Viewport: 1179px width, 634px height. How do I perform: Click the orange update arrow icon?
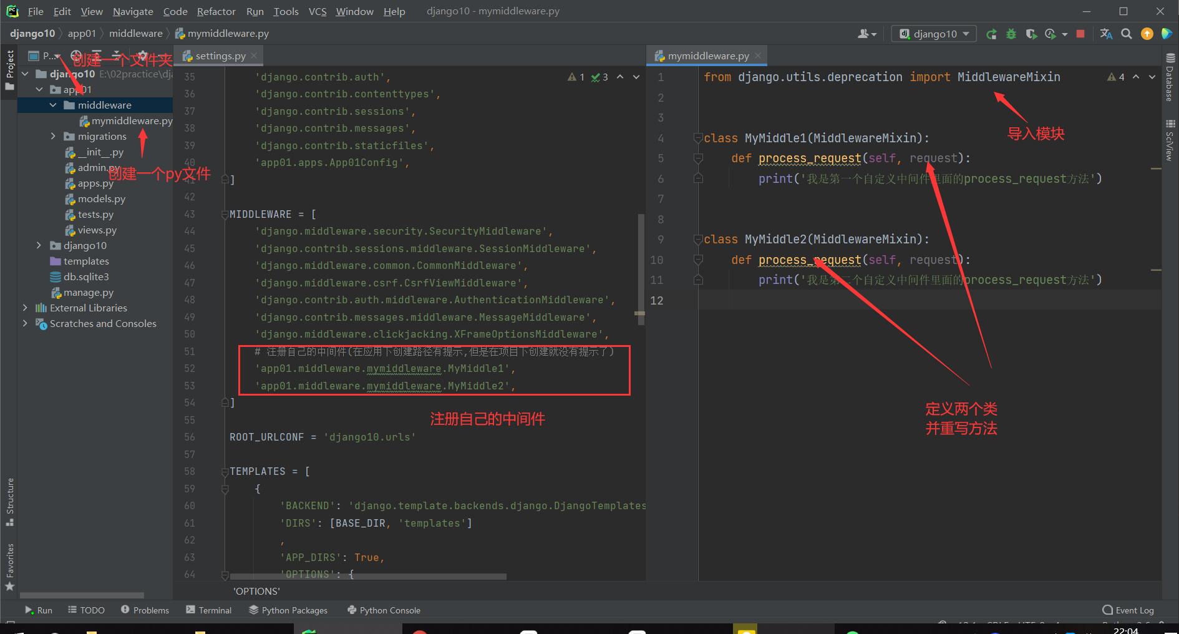tap(1147, 34)
